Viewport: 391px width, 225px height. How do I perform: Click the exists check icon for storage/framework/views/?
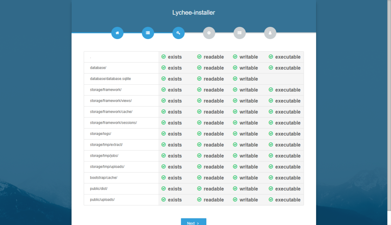pyautogui.click(x=164, y=101)
